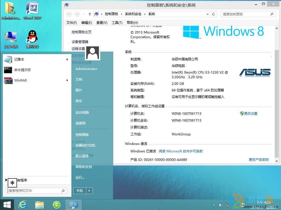This screenshot has height=210, width=281.
Task: Open the Tencent QQ desktop icon
Action: [x=32, y=39]
